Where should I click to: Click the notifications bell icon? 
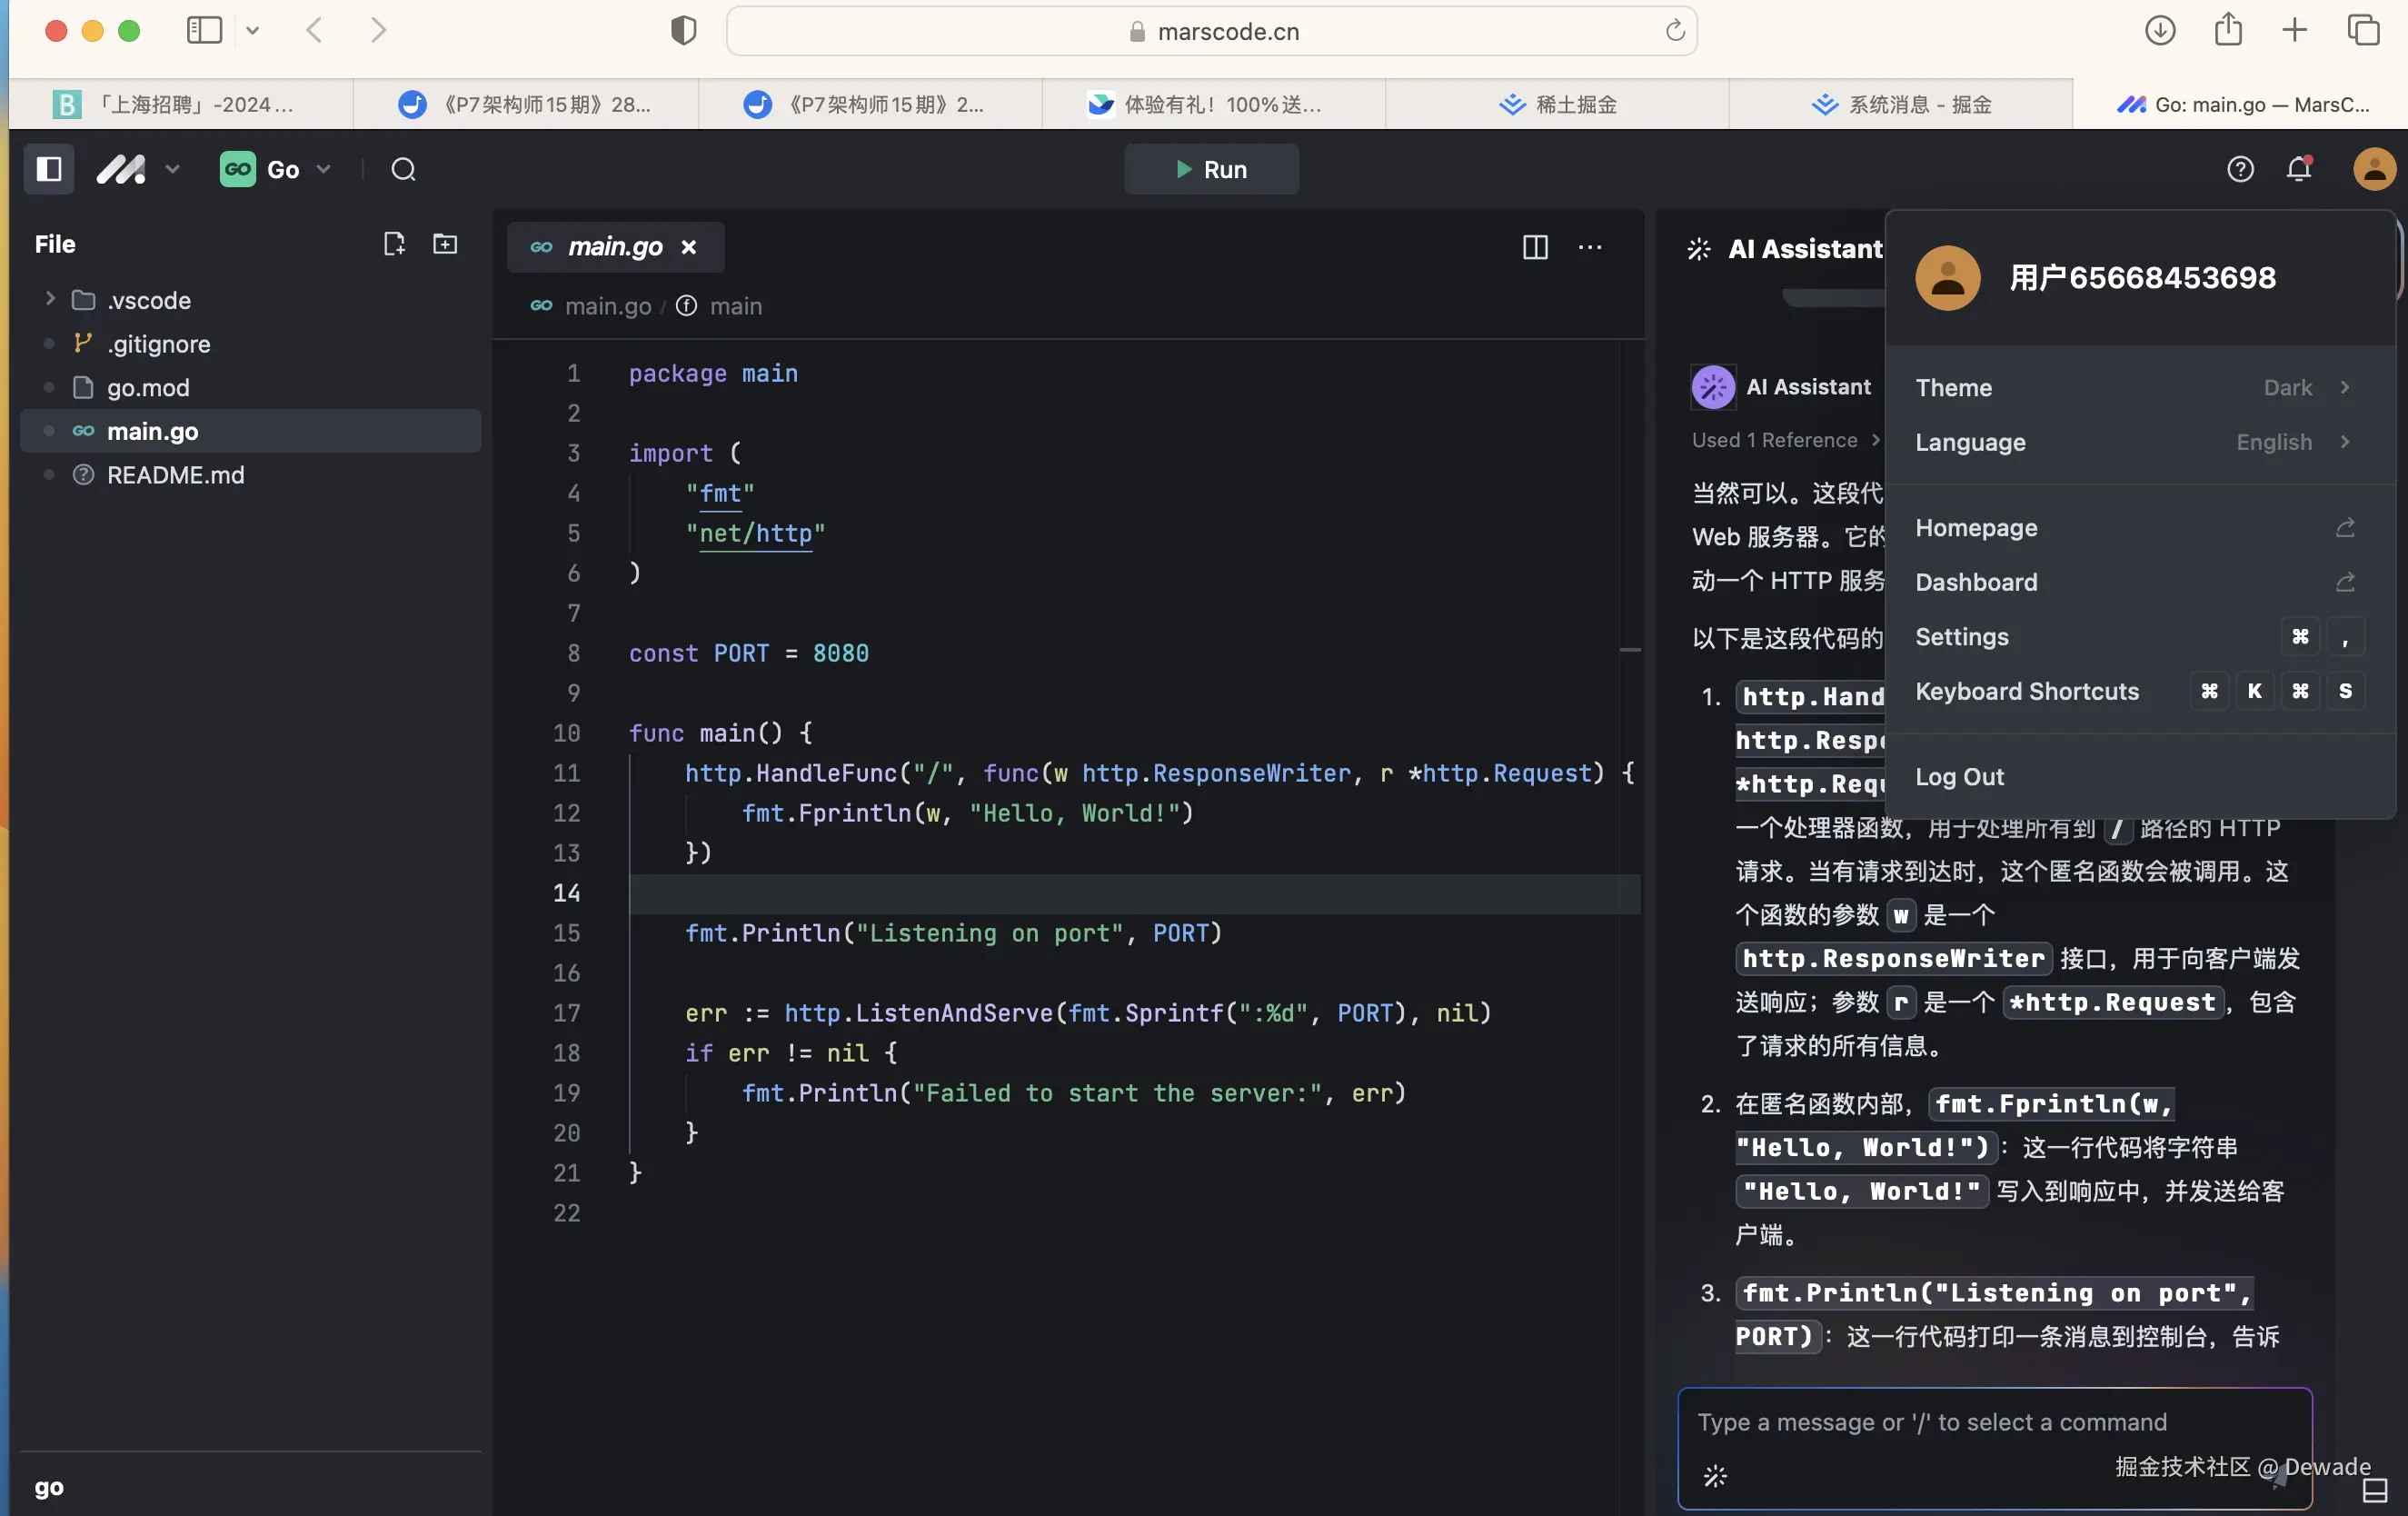2299,169
